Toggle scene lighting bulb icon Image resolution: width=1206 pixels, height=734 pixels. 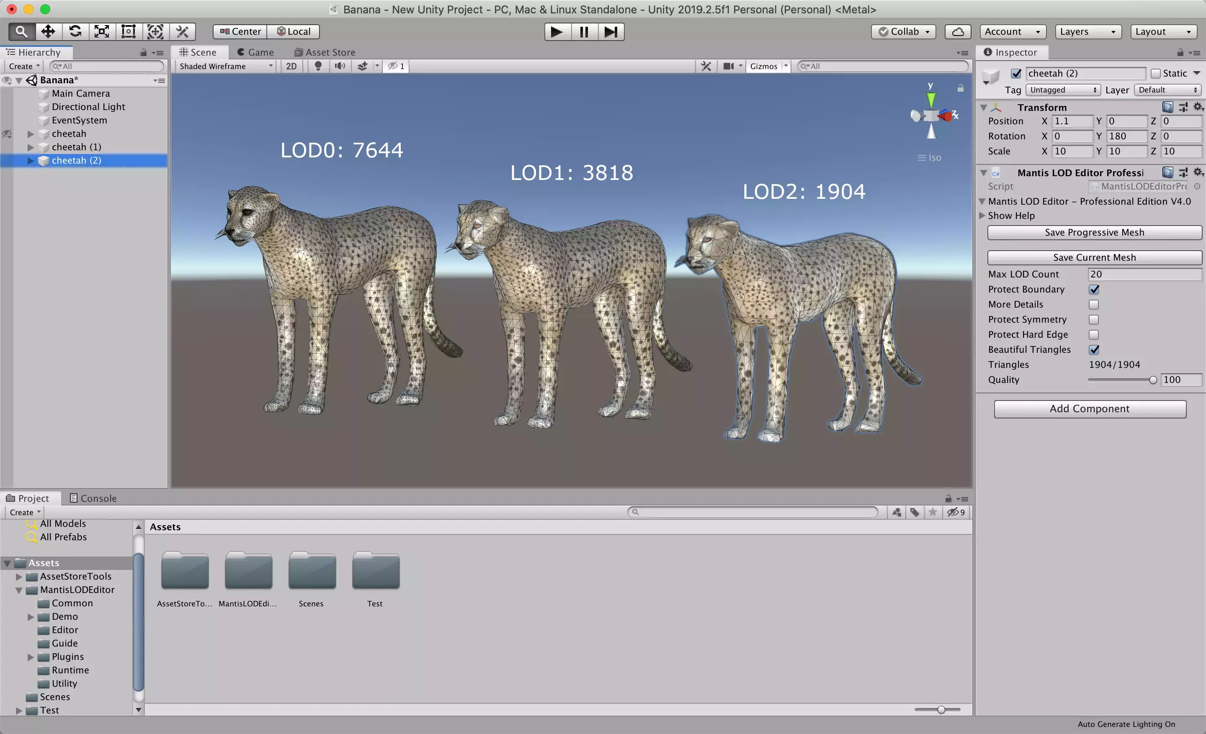click(318, 66)
